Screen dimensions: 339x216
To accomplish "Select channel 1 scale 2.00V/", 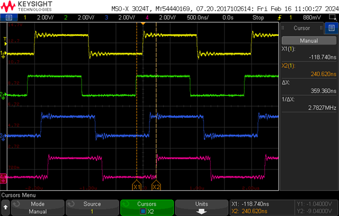I will pyautogui.click(x=45, y=17).
